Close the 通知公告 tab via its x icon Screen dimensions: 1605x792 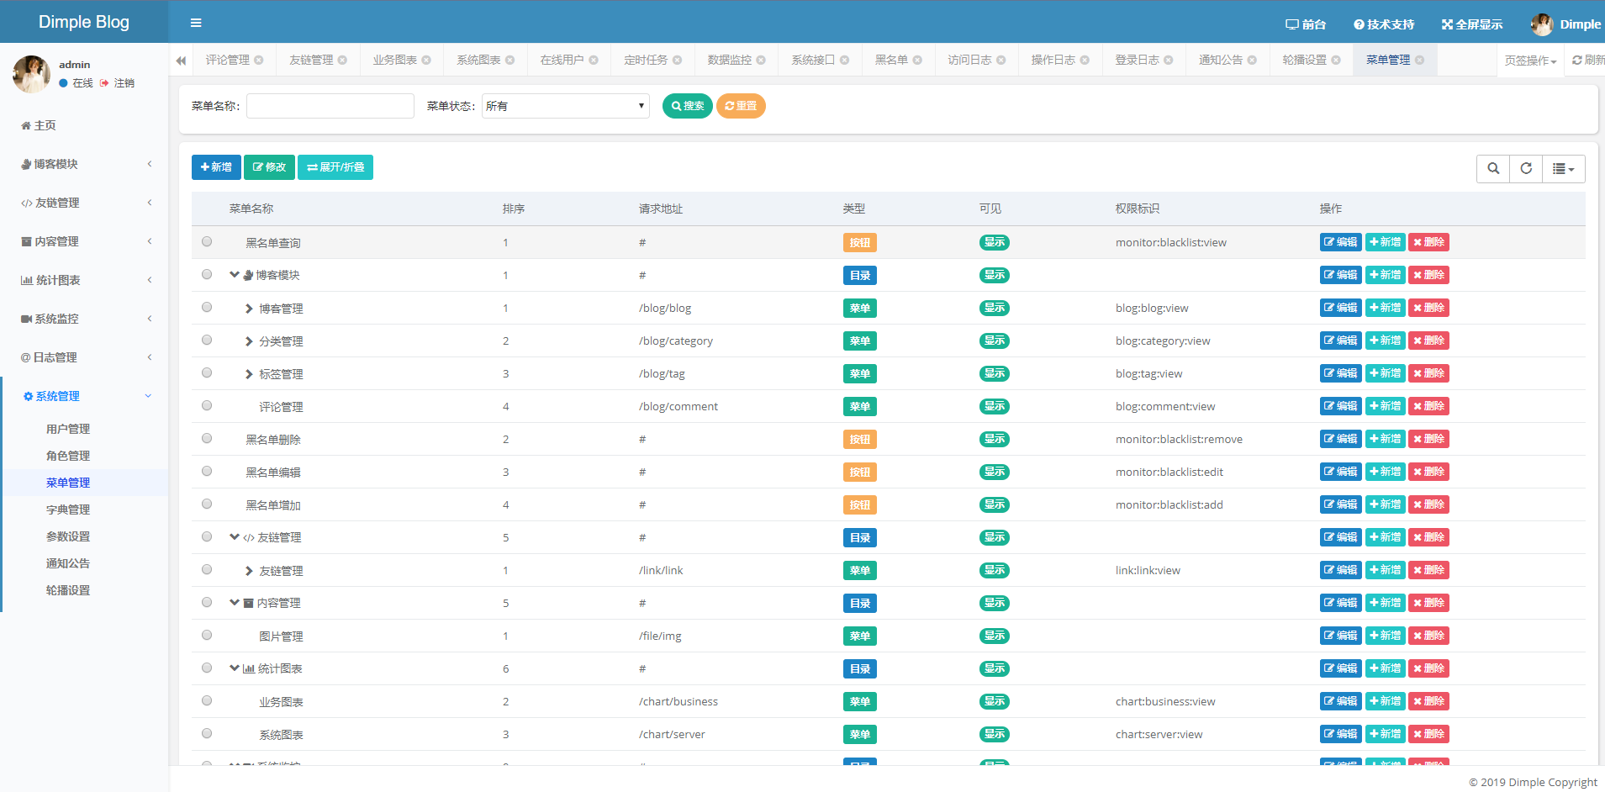pyautogui.click(x=1252, y=60)
